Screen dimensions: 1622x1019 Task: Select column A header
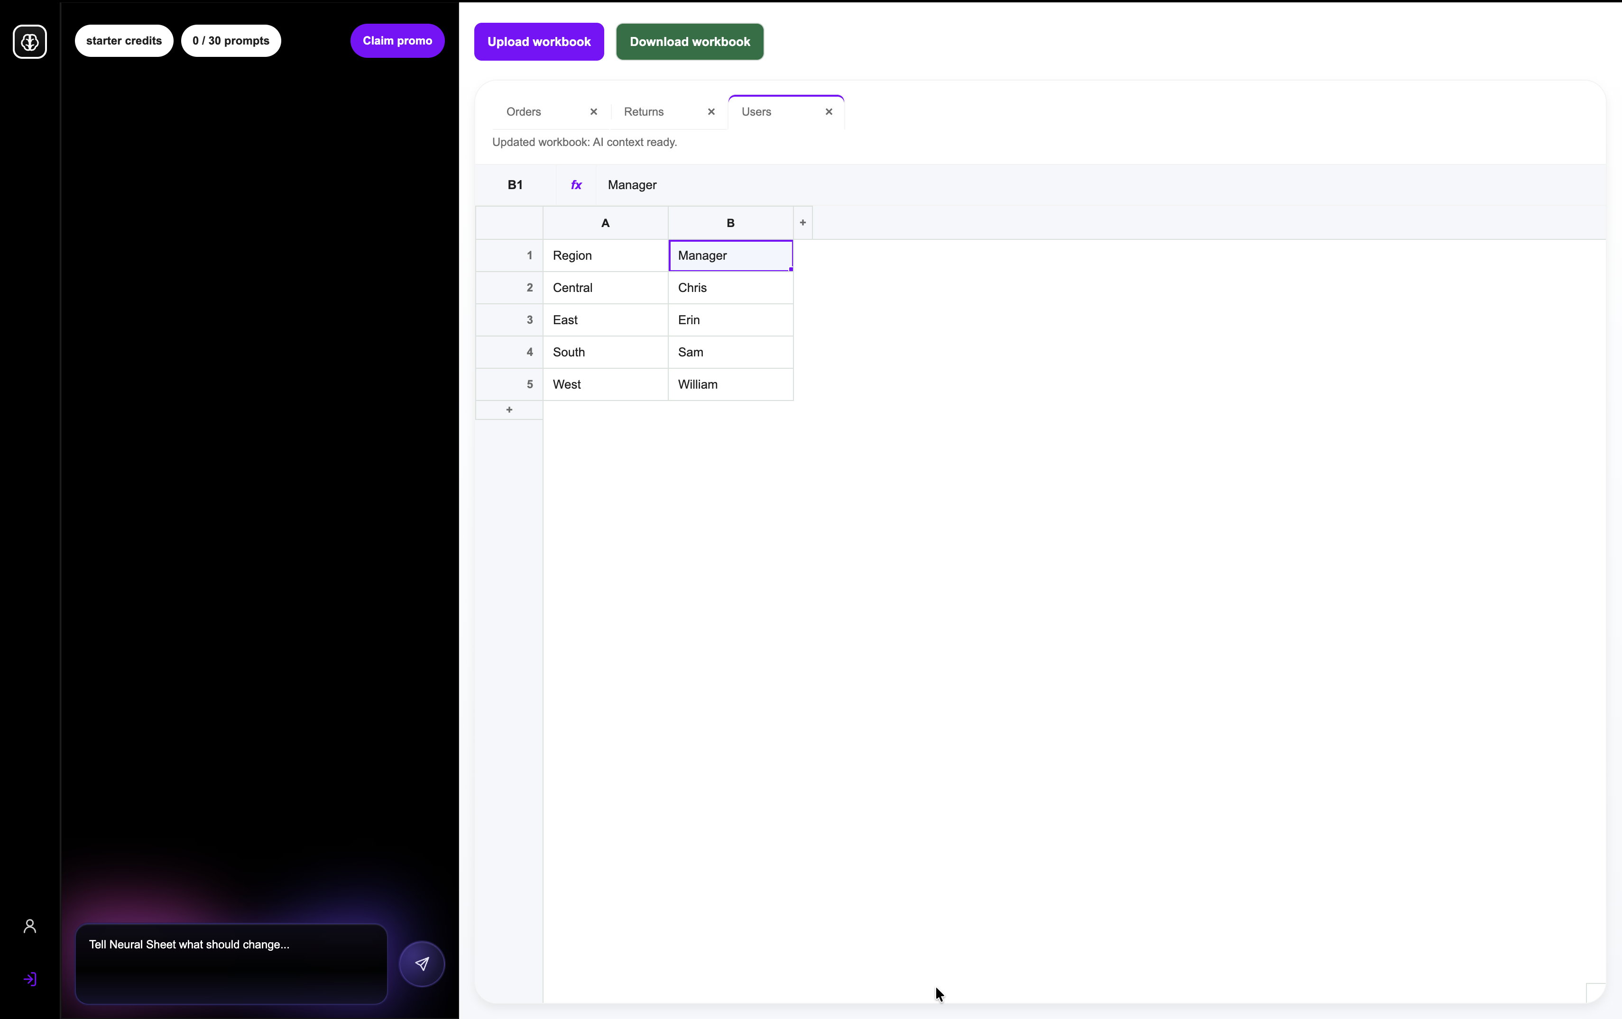click(x=606, y=223)
